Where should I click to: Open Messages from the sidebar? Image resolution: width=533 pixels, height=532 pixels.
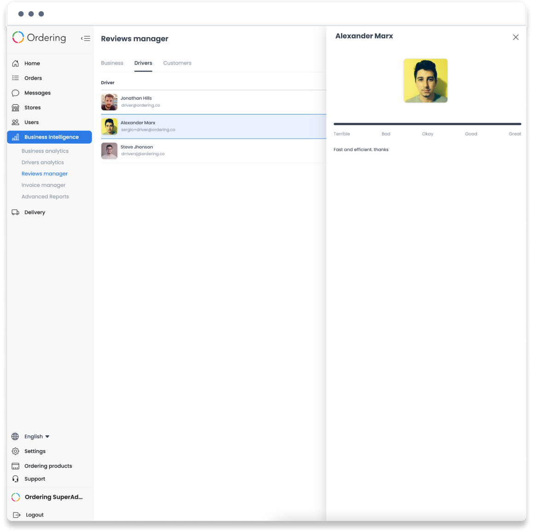coord(37,93)
